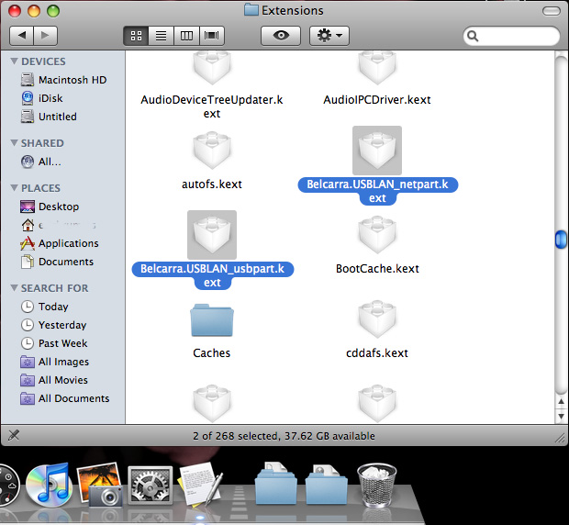
Task: Show files from Past Week
Action: click(54, 343)
